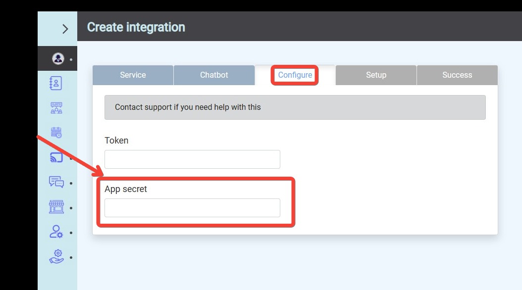Open the Success tab
This screenshot has height=290, width=522.
click(457, 75)
